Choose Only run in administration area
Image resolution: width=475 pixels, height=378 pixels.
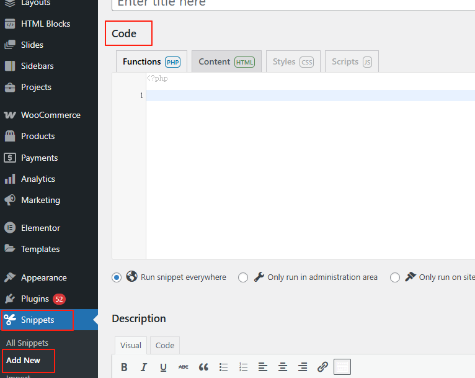tap(243, 277)
